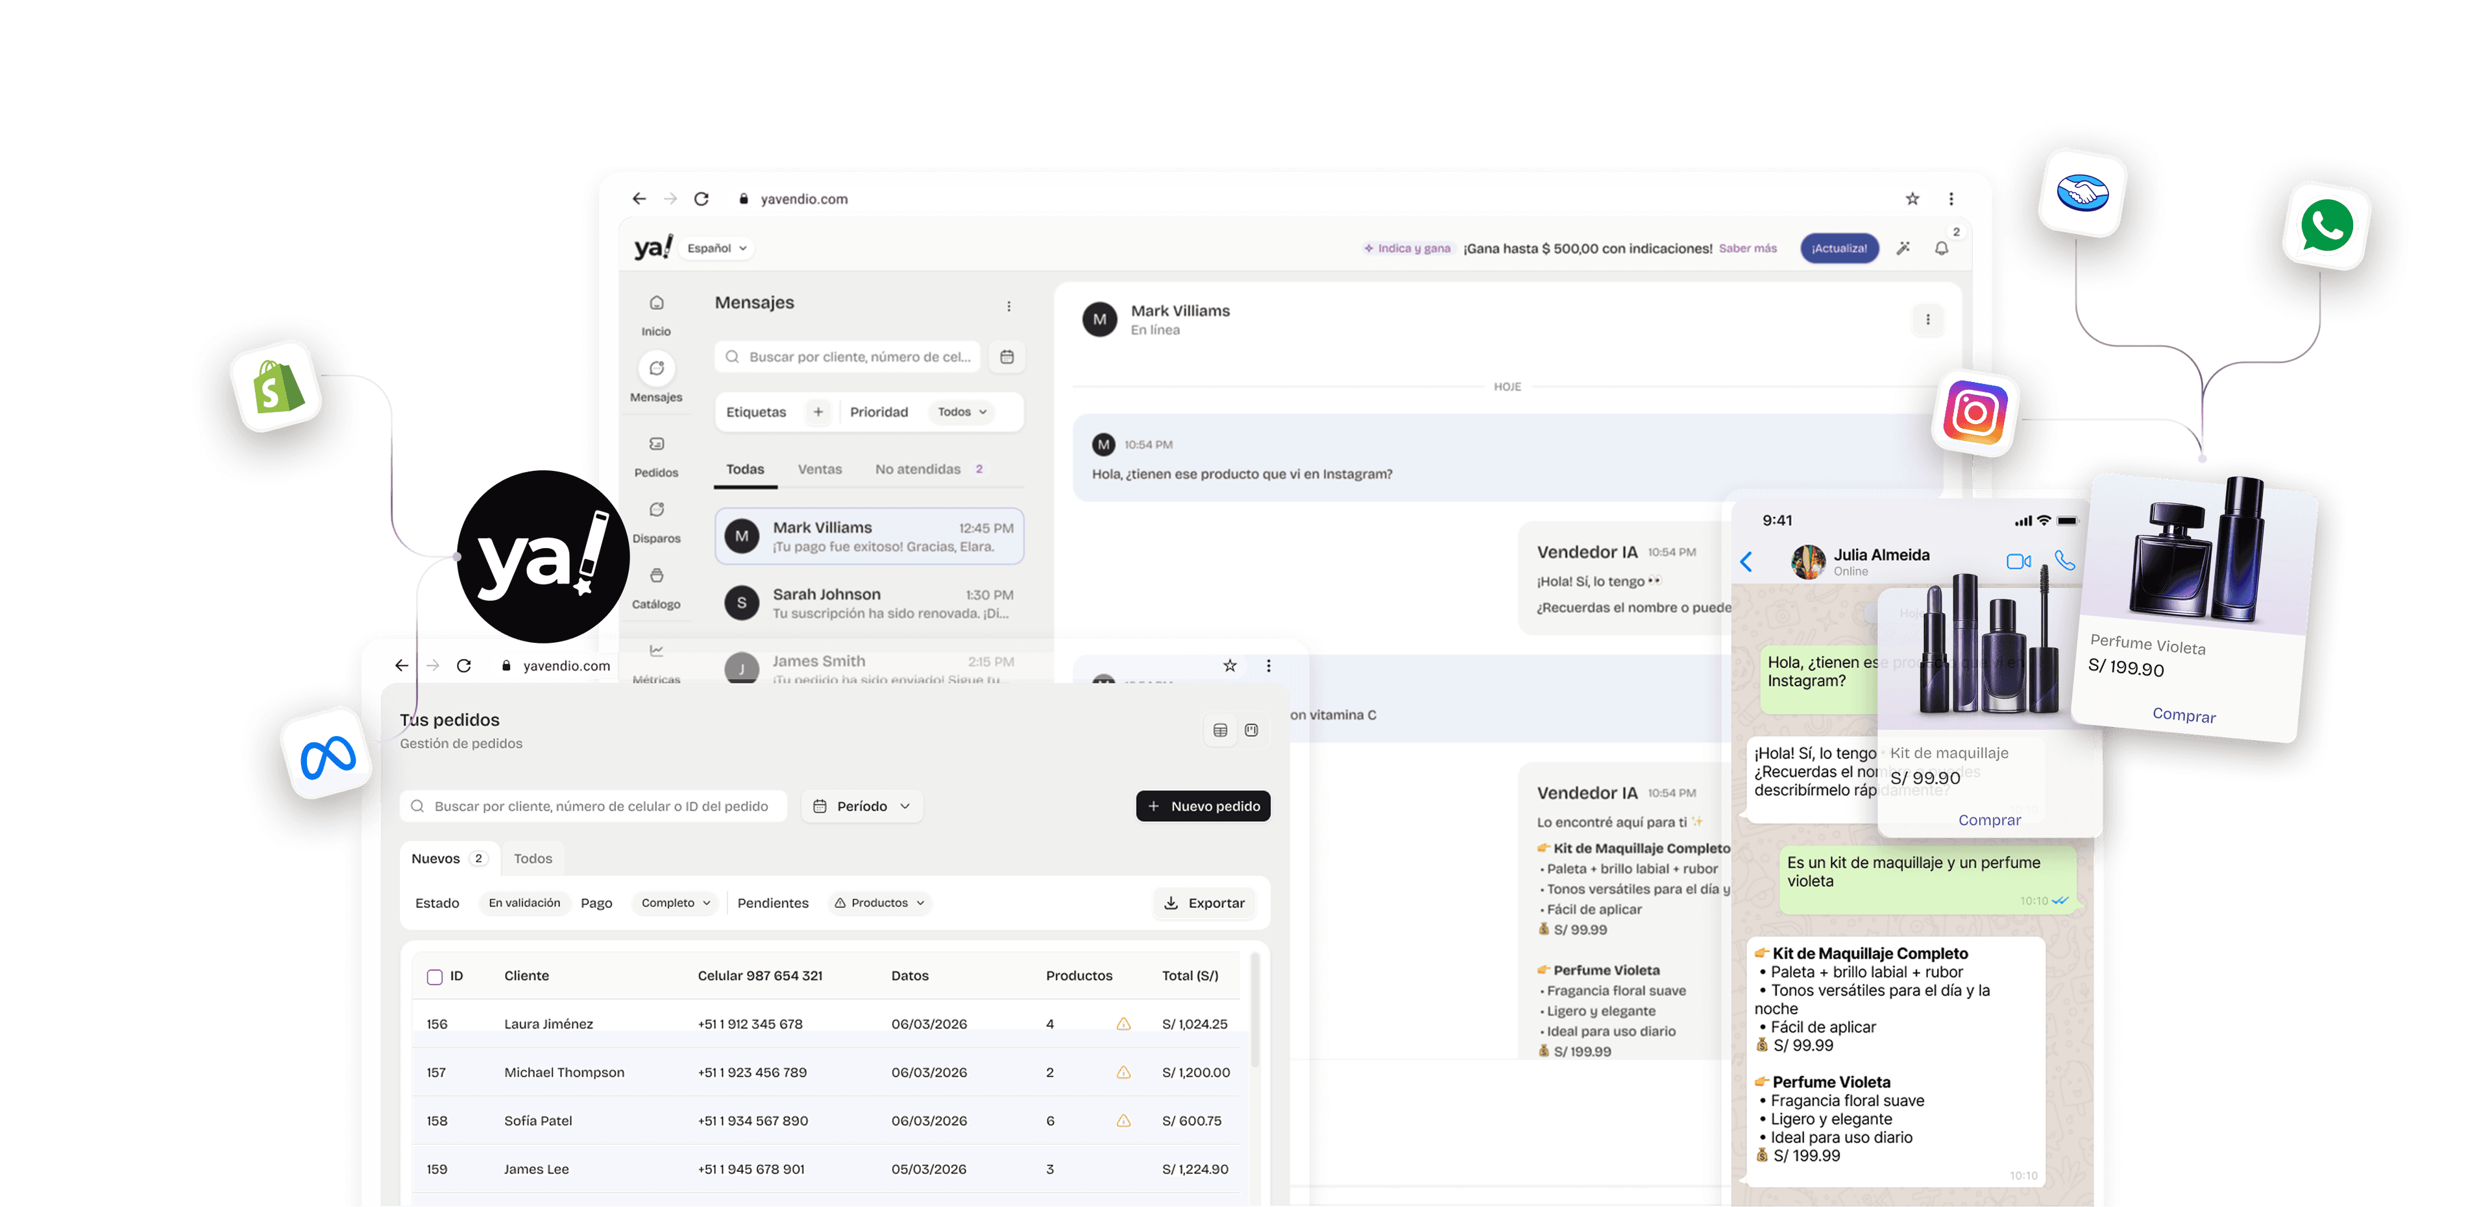The image size is (2492, 1207).
Task: Click the Shopify integration icon
Action: coord(276,387)
